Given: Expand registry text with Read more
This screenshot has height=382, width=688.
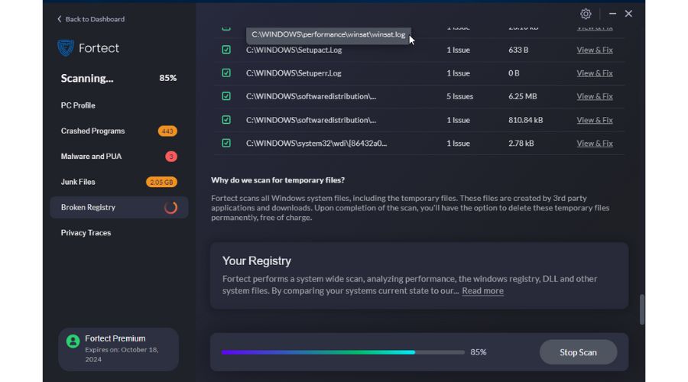Looking at the screenshot, I should click(482, 291).
